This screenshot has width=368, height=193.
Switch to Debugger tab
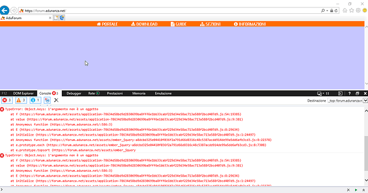point(74,94)
